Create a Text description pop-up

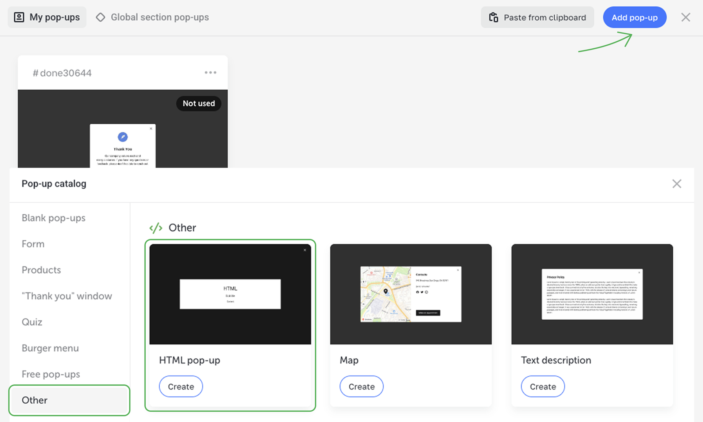[543, 387]
